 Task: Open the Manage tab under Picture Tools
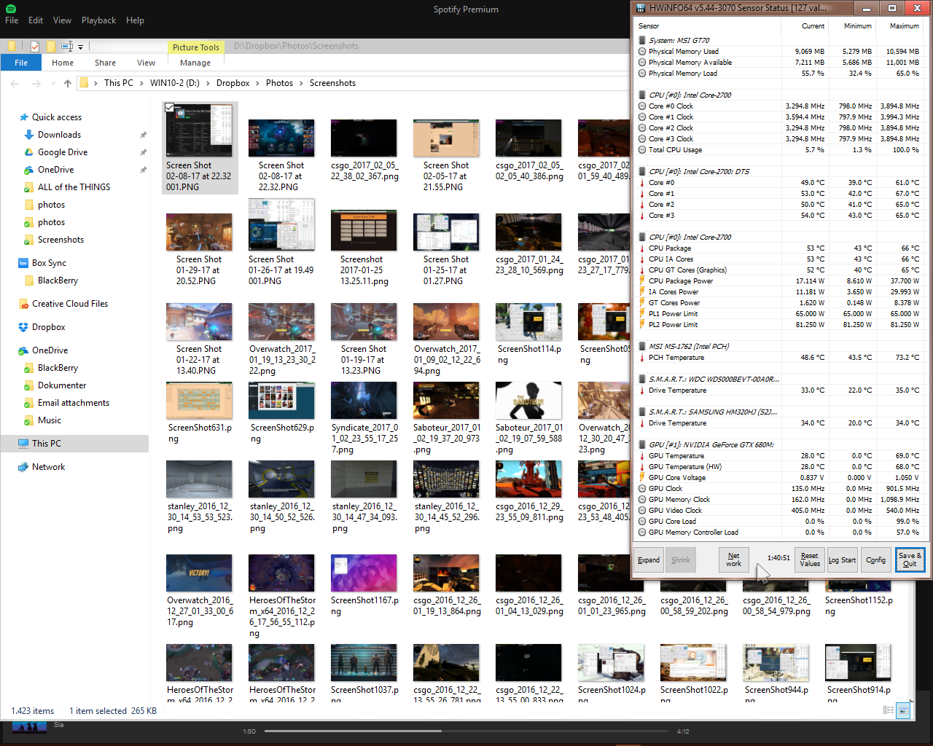point(195,63)
